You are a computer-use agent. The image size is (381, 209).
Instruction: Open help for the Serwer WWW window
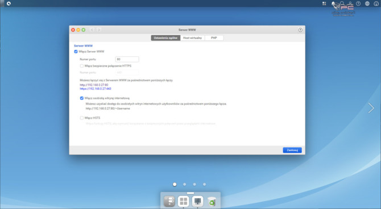300,30
